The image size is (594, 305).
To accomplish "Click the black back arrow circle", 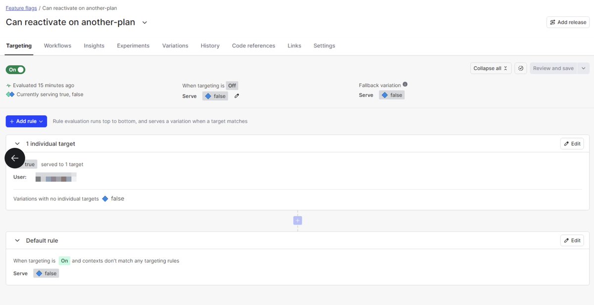I will click(15, 158).
